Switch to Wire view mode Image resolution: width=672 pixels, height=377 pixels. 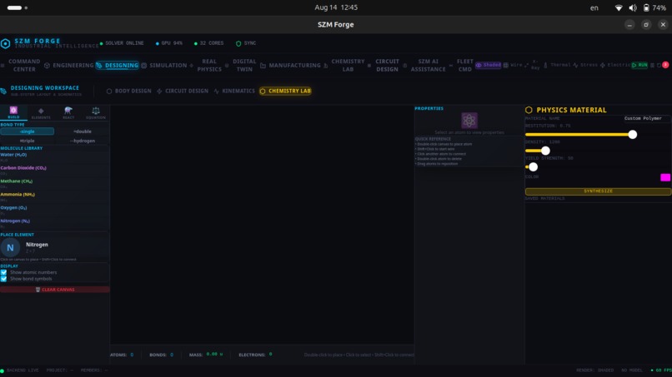click(513, 65)
